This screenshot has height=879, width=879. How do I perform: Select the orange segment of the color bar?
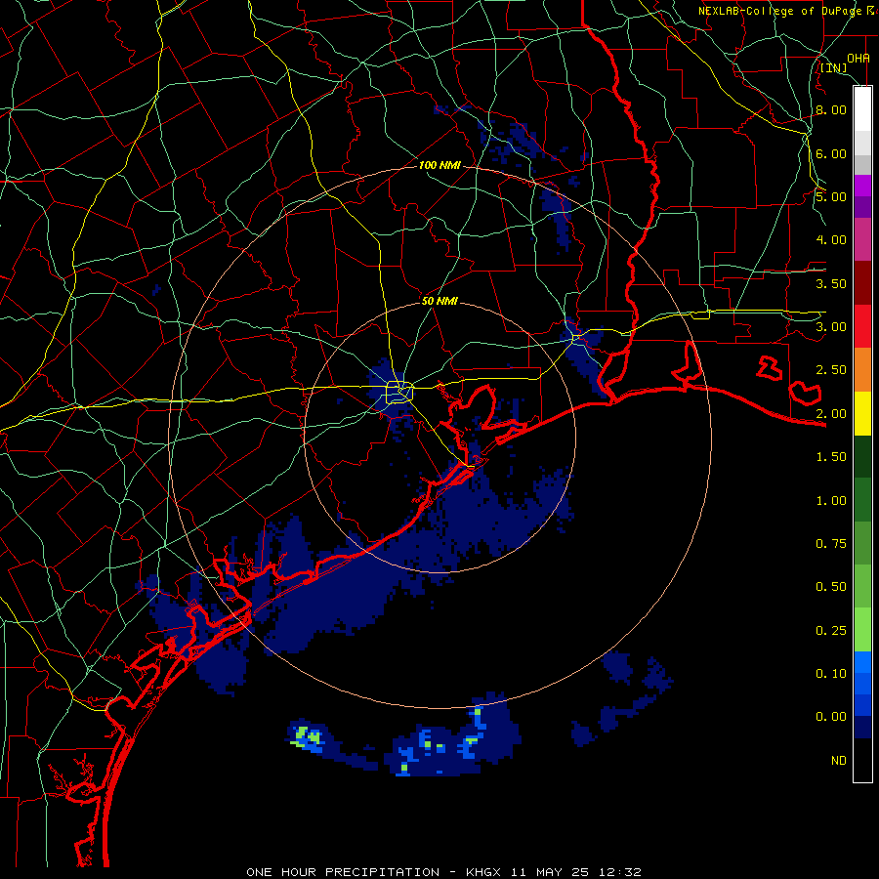click(862, 370)
